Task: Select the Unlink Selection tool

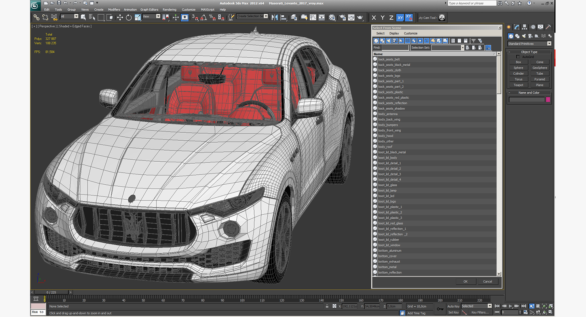Action: (45, 17)
